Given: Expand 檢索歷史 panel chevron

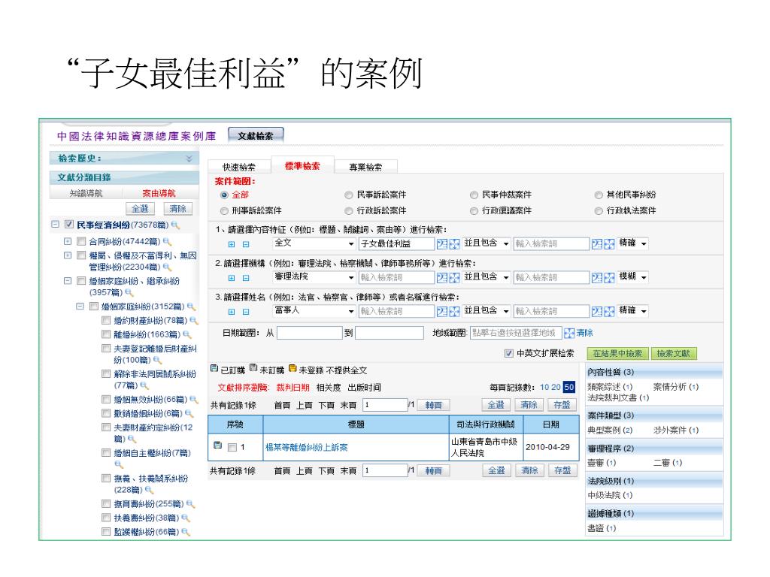Looking at the screenshot, I should point(189,159).
